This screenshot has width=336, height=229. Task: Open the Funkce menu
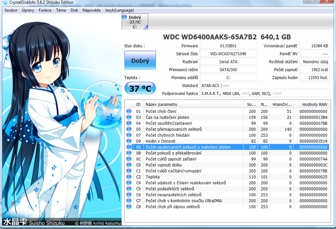[45, 10]
